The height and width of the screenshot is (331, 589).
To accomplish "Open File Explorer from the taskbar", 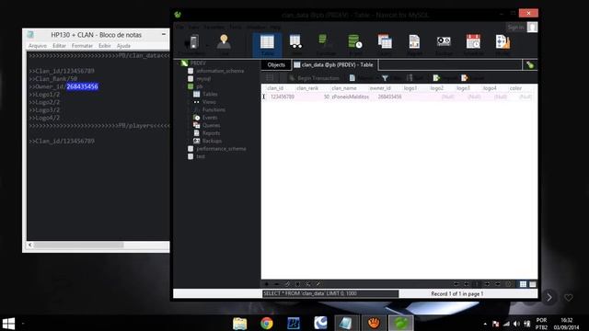I will [x=239, y=323].
